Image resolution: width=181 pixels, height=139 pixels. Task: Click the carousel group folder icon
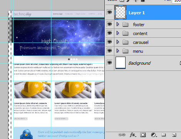[125, 42]
